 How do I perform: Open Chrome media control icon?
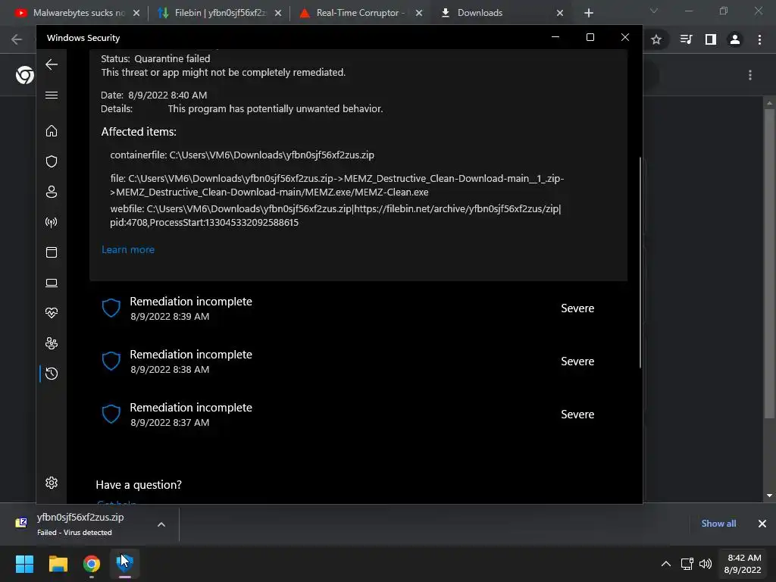click(686, 39)
